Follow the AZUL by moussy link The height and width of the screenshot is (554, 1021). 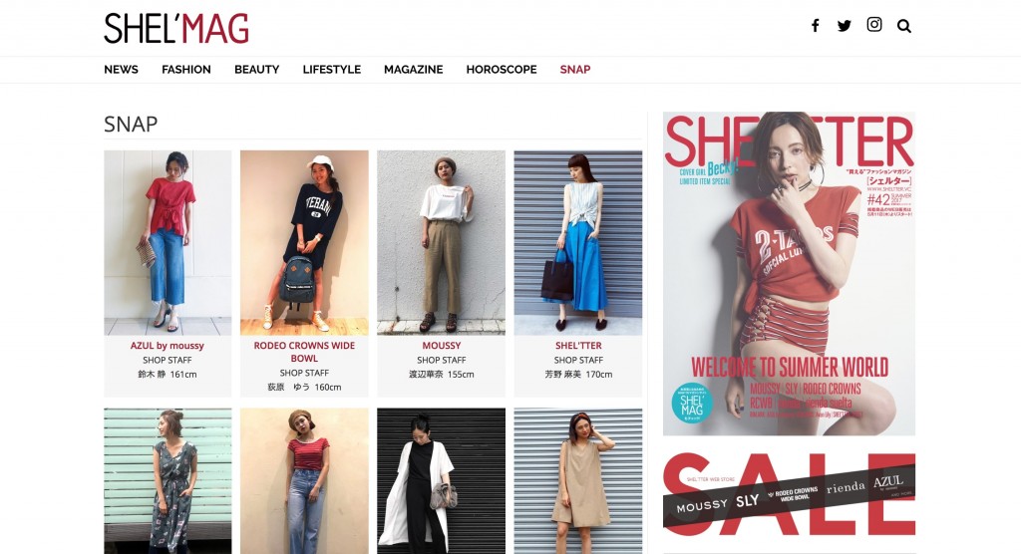coord(168,346)
